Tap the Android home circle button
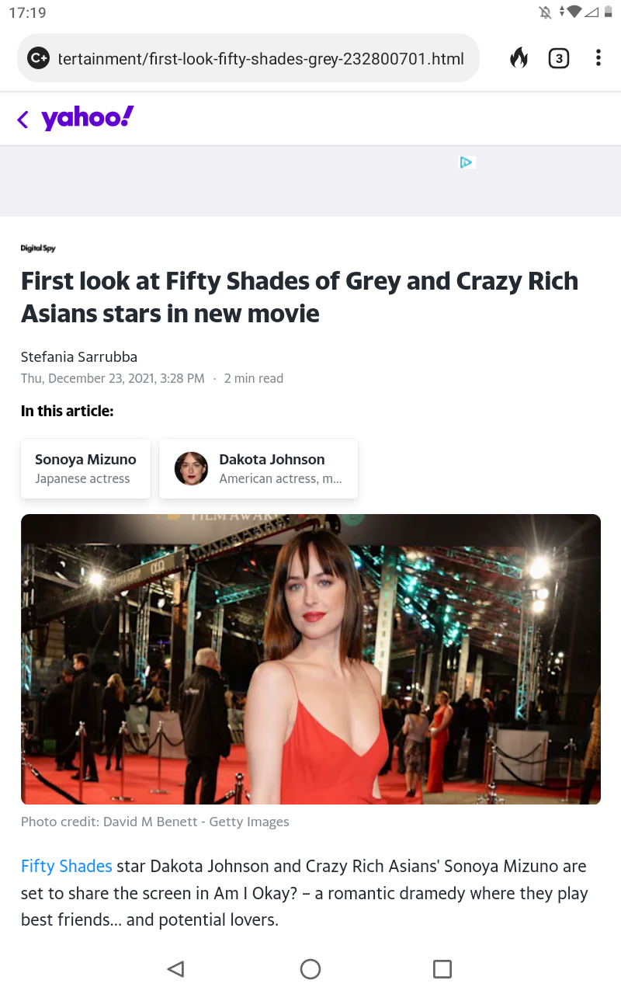621x994 pixels. 310,968
